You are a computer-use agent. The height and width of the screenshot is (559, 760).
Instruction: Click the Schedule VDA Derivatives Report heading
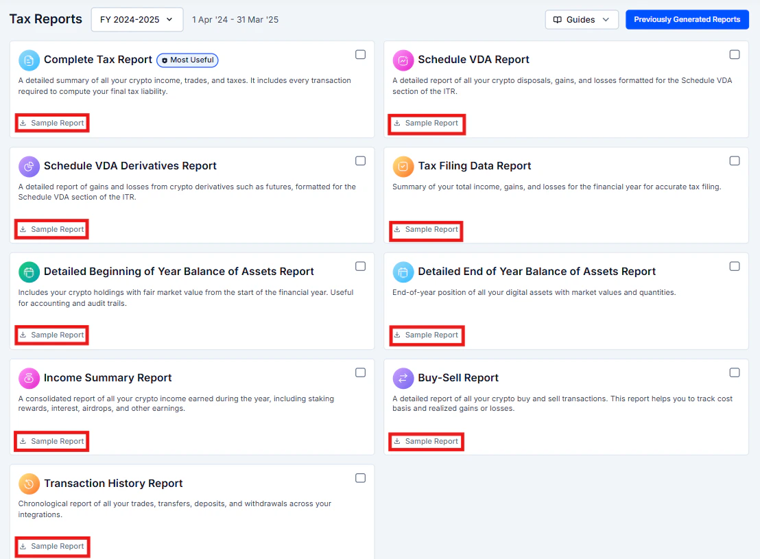(130, 166)
